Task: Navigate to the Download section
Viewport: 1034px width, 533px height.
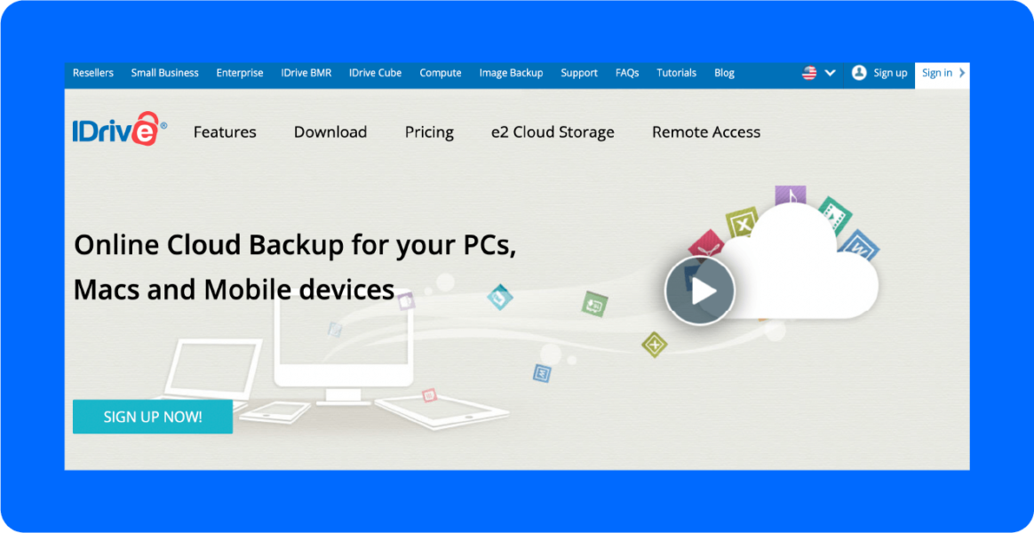Action: click(x=330, y=131)
